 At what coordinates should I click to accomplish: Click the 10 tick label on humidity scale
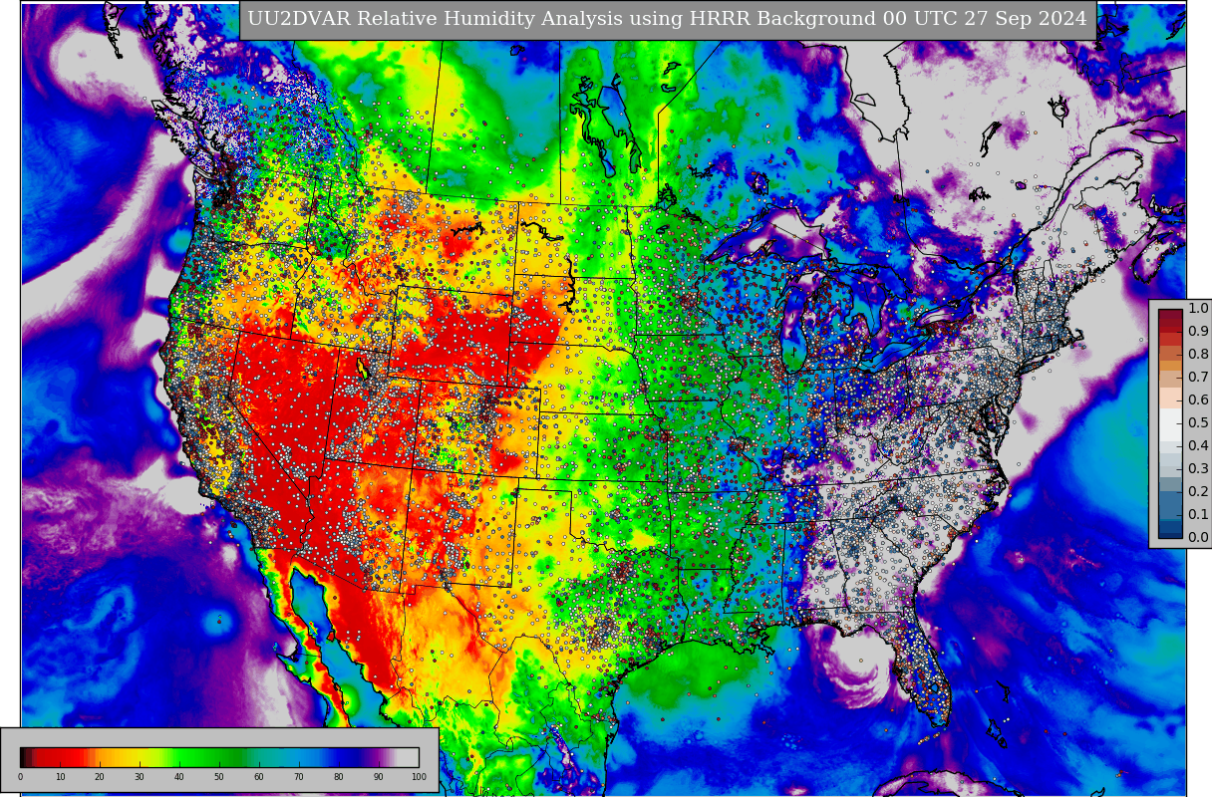[x=60, y=777]
